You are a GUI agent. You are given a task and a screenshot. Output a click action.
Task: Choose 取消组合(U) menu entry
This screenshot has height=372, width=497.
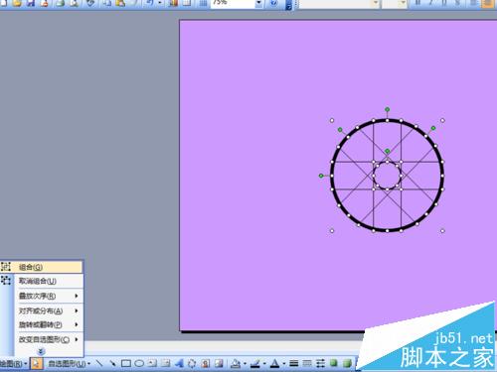point(42,281)
